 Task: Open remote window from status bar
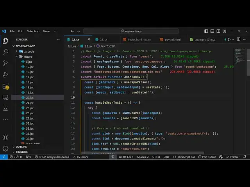point(4,157)
